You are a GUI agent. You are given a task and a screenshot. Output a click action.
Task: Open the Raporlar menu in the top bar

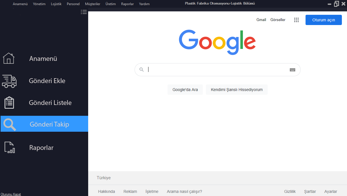tap(127, 4)
